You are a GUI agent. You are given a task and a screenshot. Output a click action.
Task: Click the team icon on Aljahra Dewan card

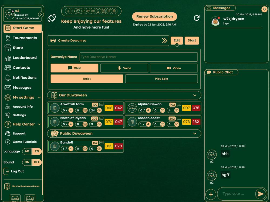click(162, 110)
